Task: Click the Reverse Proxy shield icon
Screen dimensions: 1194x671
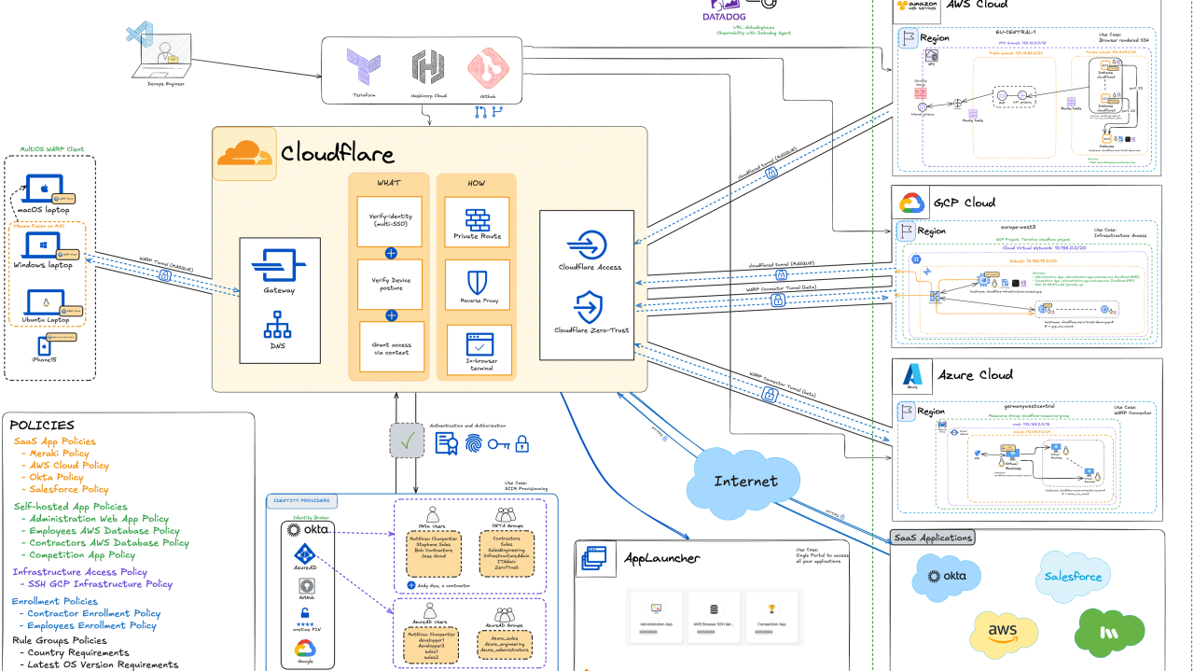Action: 478,284
